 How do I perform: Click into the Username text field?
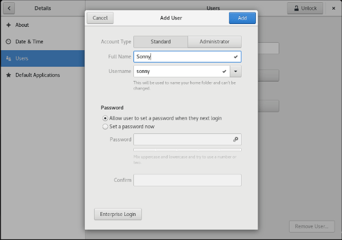coord(177,71)
